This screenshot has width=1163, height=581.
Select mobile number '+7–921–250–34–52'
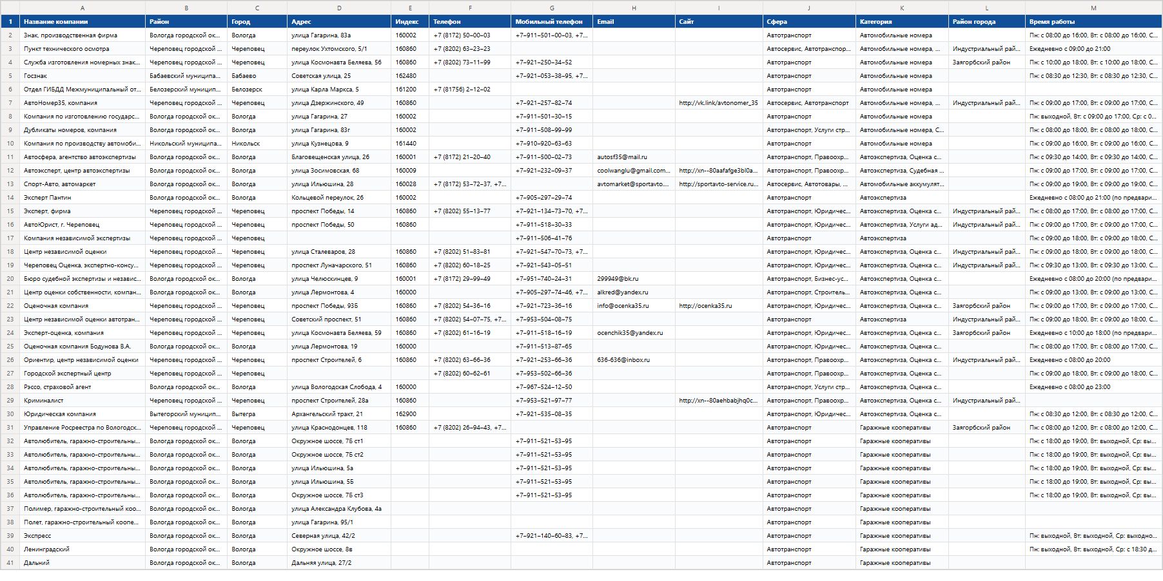coord(552,62)
